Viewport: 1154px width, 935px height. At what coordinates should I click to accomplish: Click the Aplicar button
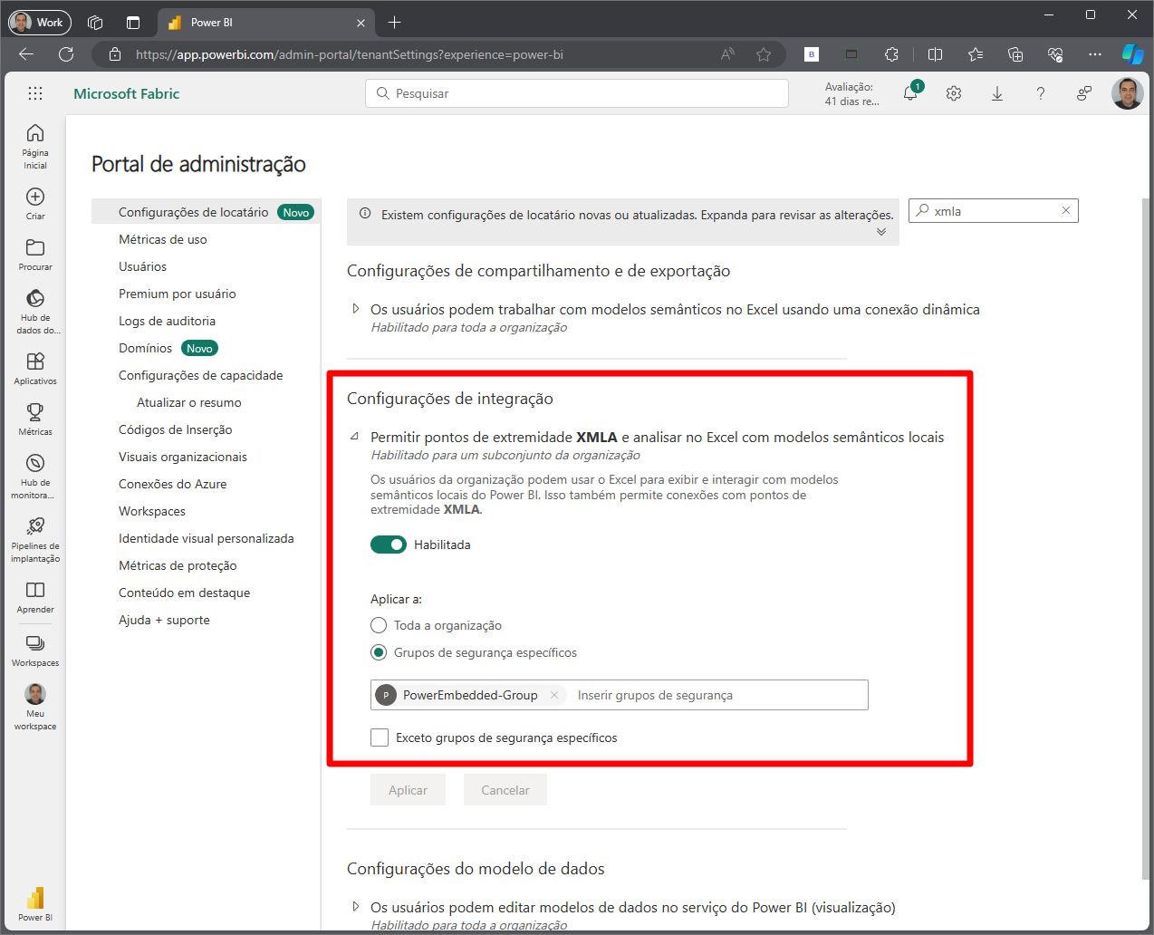click(x=408, y=790)
